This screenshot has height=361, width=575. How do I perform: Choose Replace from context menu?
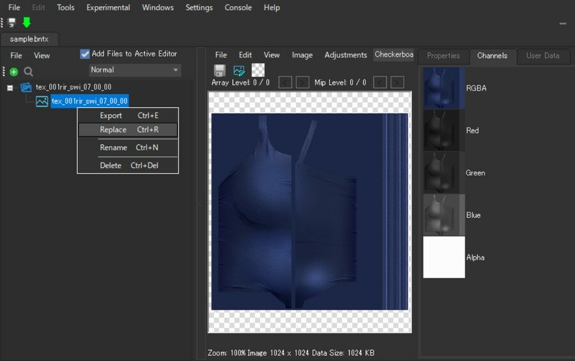[128, 130]
